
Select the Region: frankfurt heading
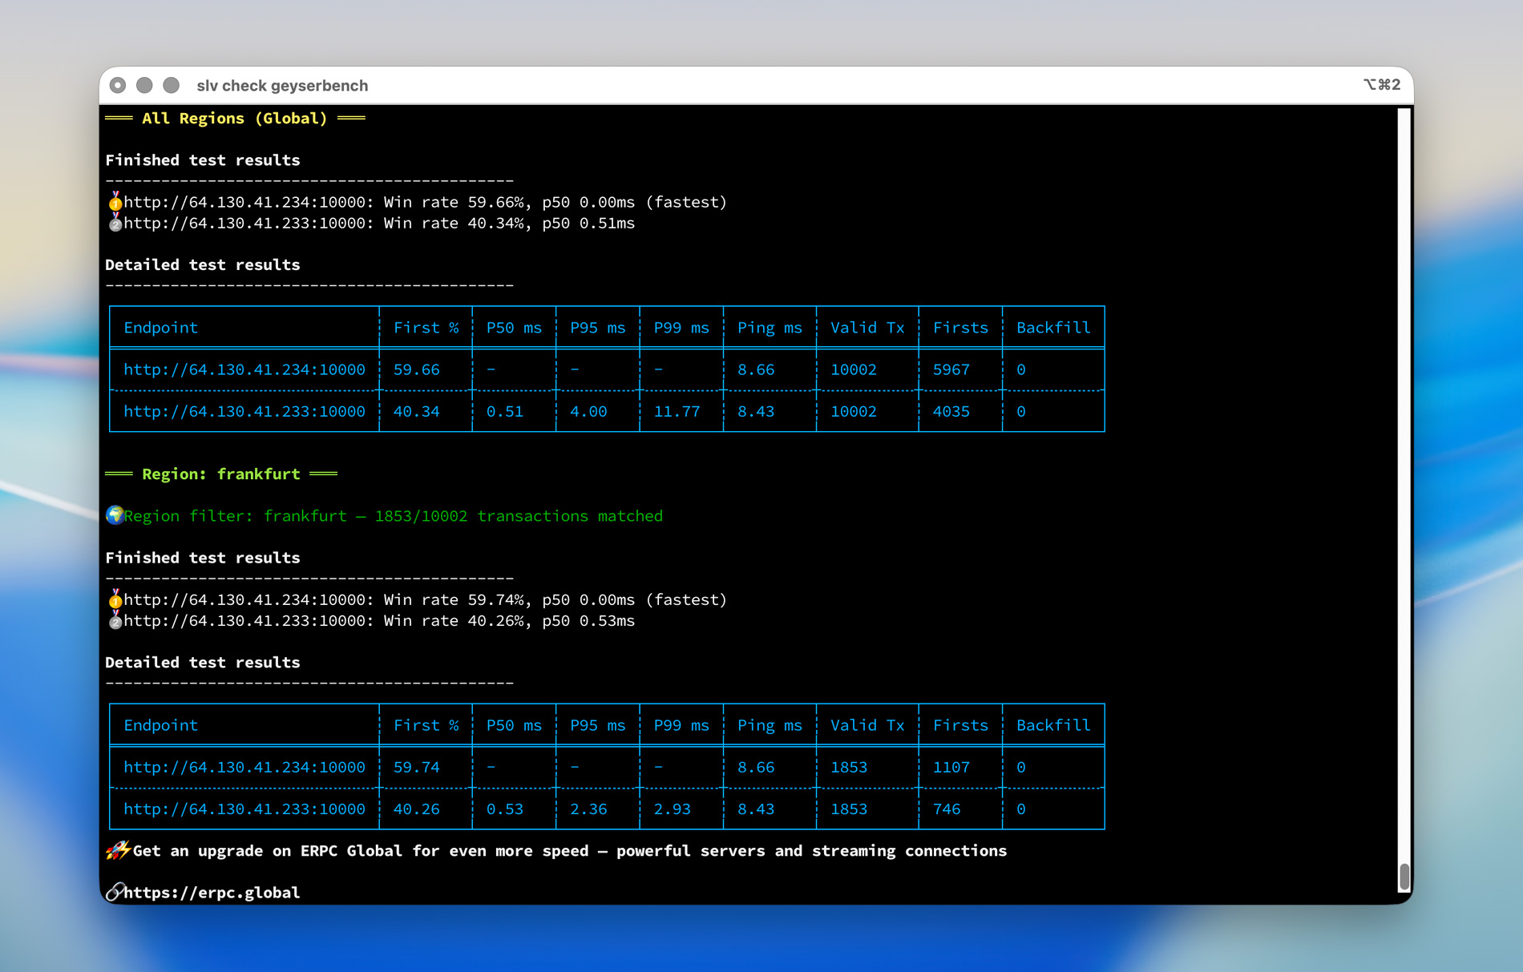click(x=221, y=474)
